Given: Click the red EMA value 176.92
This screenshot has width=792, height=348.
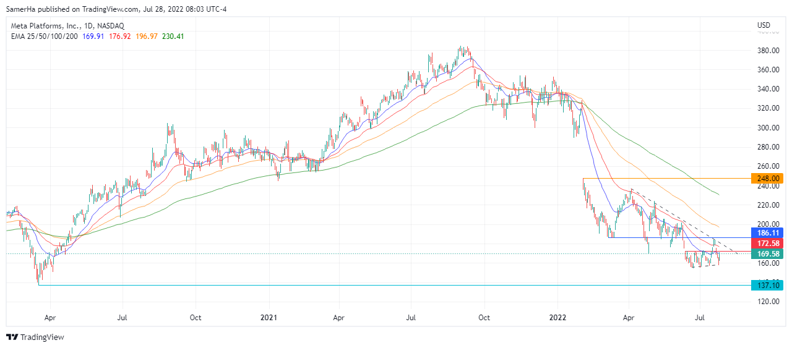Looking at the screenshot, I should coord(119,36).
